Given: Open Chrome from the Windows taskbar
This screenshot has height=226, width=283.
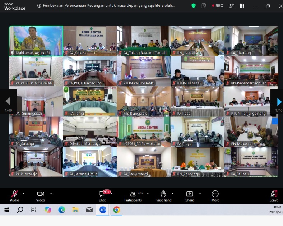Looking at the screenshot, I should click(x=117, y=210).
